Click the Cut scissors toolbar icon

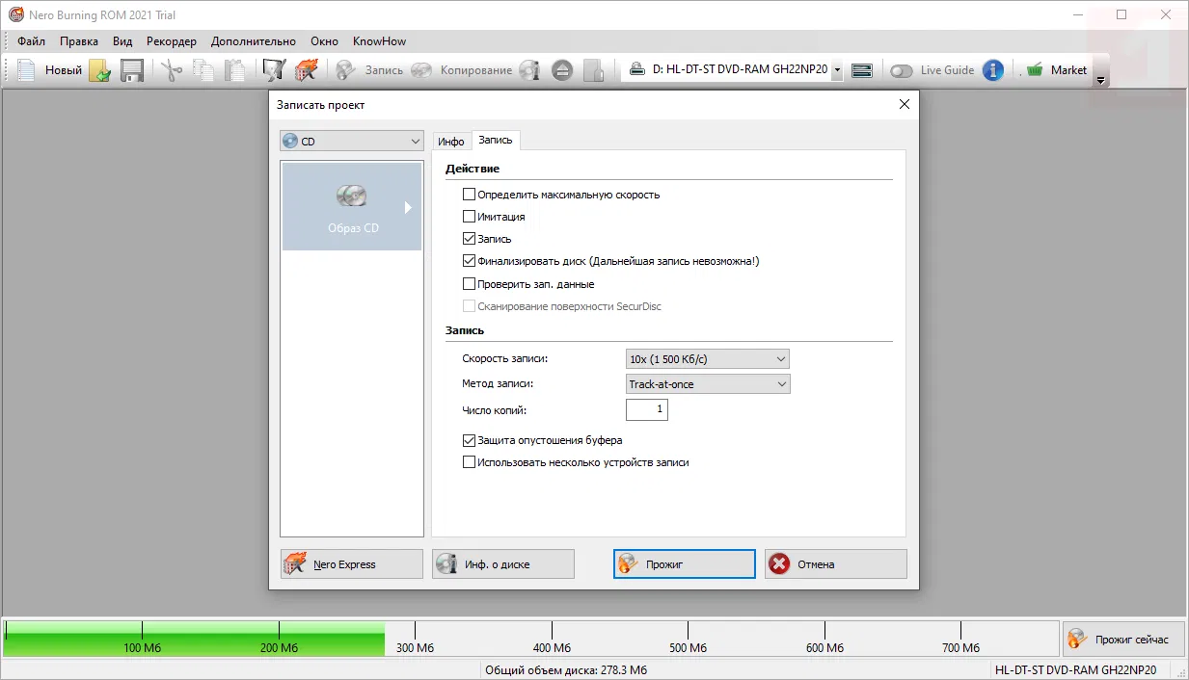pos(172,70)
